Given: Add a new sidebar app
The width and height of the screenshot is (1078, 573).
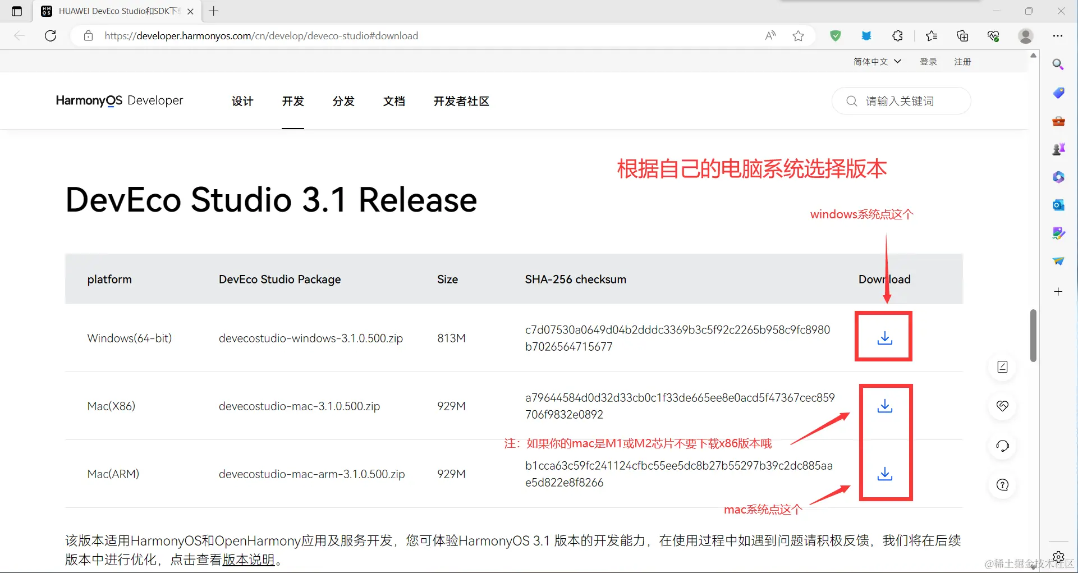Looking at the screenshot, I should 1058,291.
